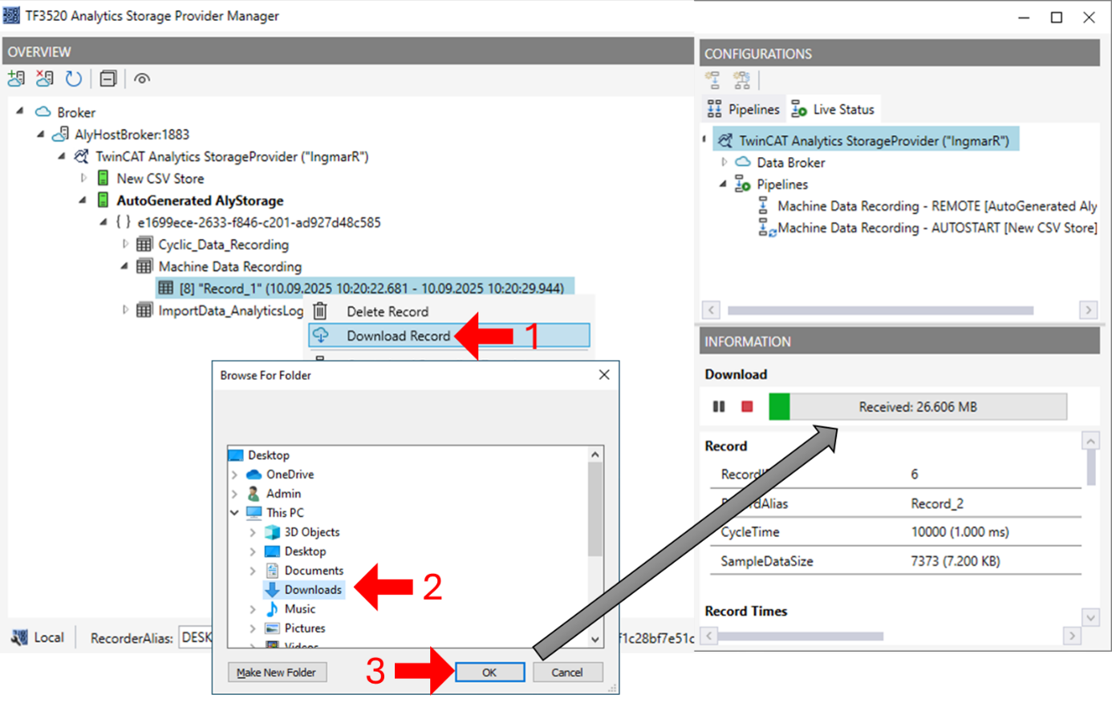Stop the download with the red stop button
The height and width of the screenshot is (719, 1112).
[x=747, y=406]
